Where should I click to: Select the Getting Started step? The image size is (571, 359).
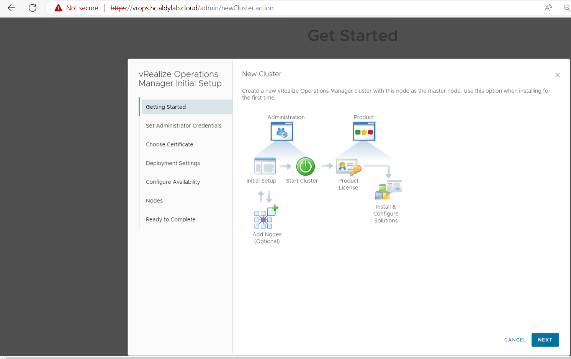click(166, 107)
